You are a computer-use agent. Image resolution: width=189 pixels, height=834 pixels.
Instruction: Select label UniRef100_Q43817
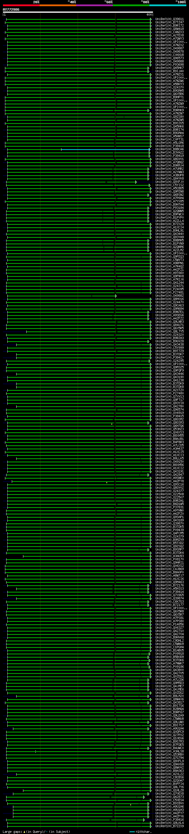[170, 703]
